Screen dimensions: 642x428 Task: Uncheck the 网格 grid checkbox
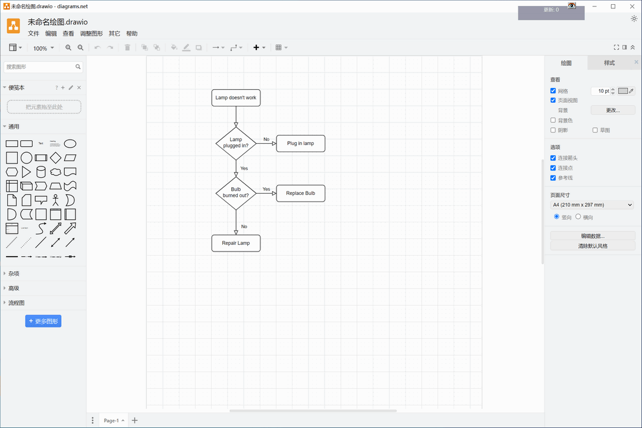[x=553, y=91]
